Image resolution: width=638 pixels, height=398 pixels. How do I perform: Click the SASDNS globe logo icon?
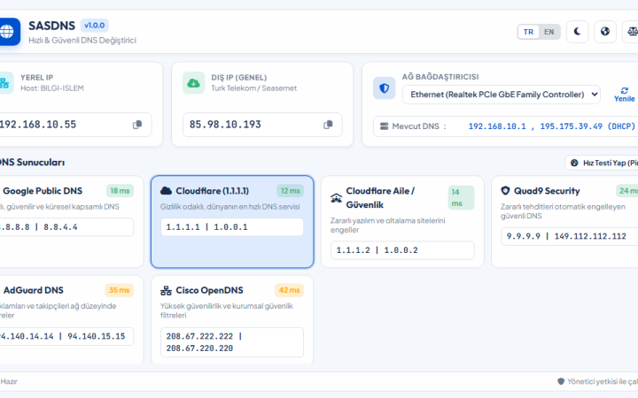point(7,32)
